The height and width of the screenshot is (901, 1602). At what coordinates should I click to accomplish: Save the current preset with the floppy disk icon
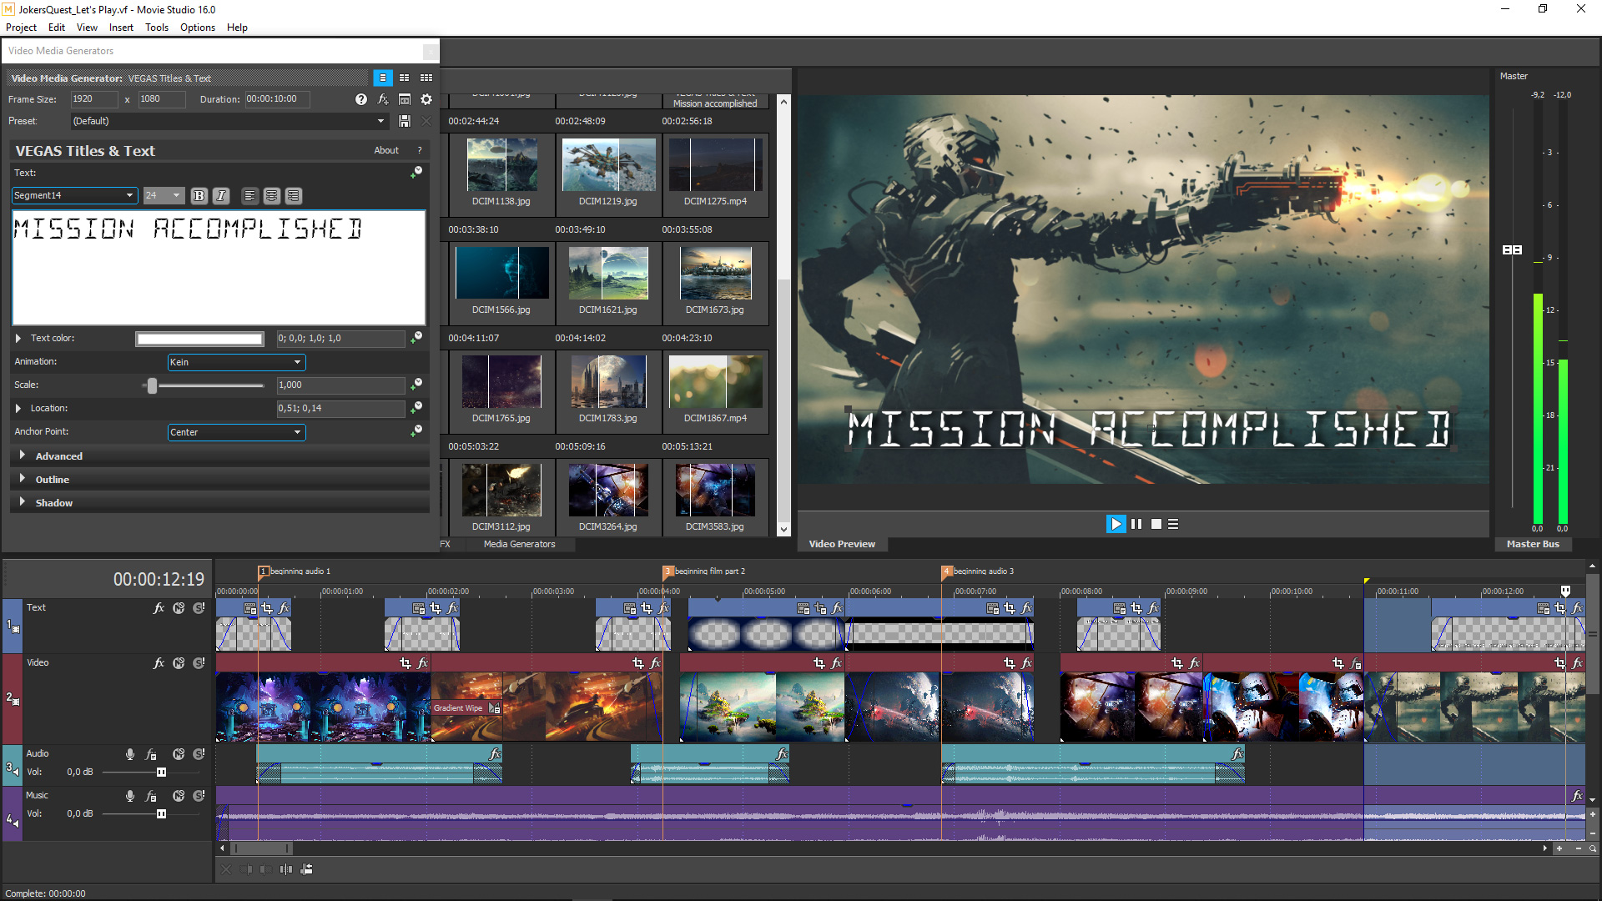[x=405, y=121]
